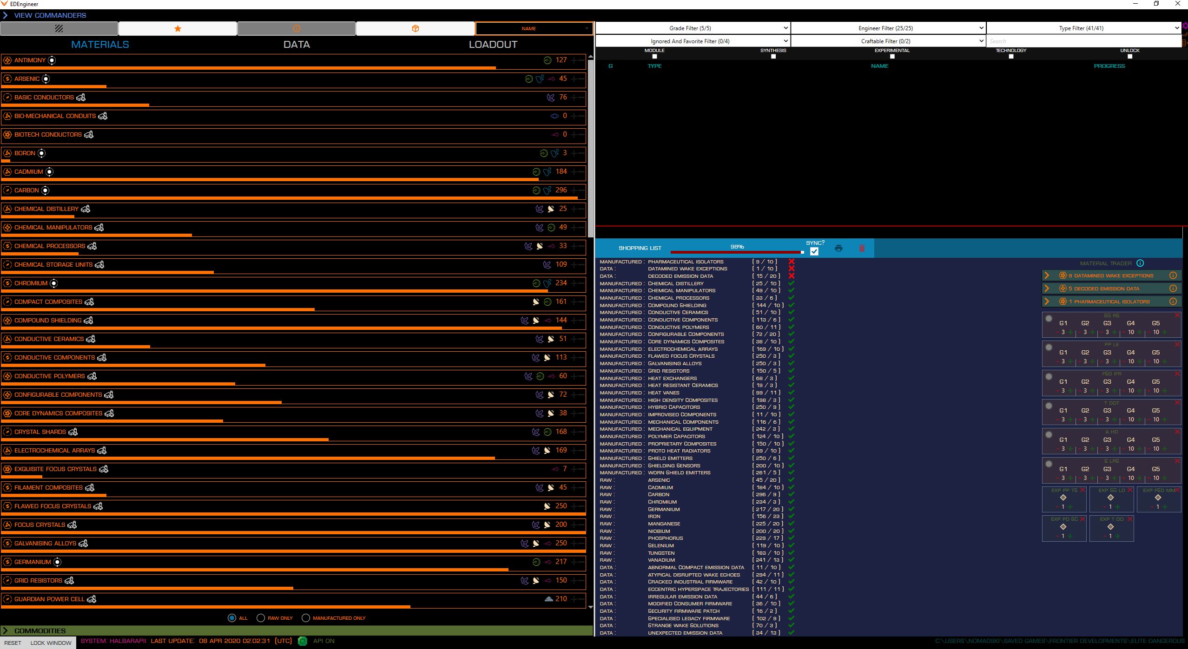Image resolution: width=1188 pixels, height=649 pixels.
Task: Click info icon on Pharmaceutical Isolators trader row
Action: [1173, 302]
